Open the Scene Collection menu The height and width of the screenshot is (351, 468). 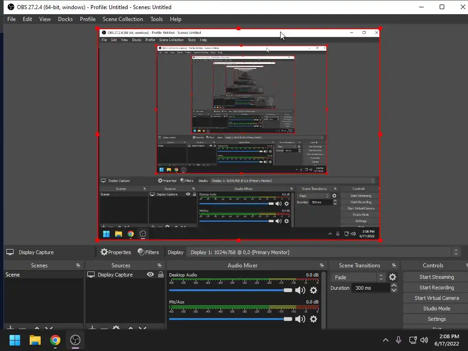pyautogui.click(x=122, y=19)
